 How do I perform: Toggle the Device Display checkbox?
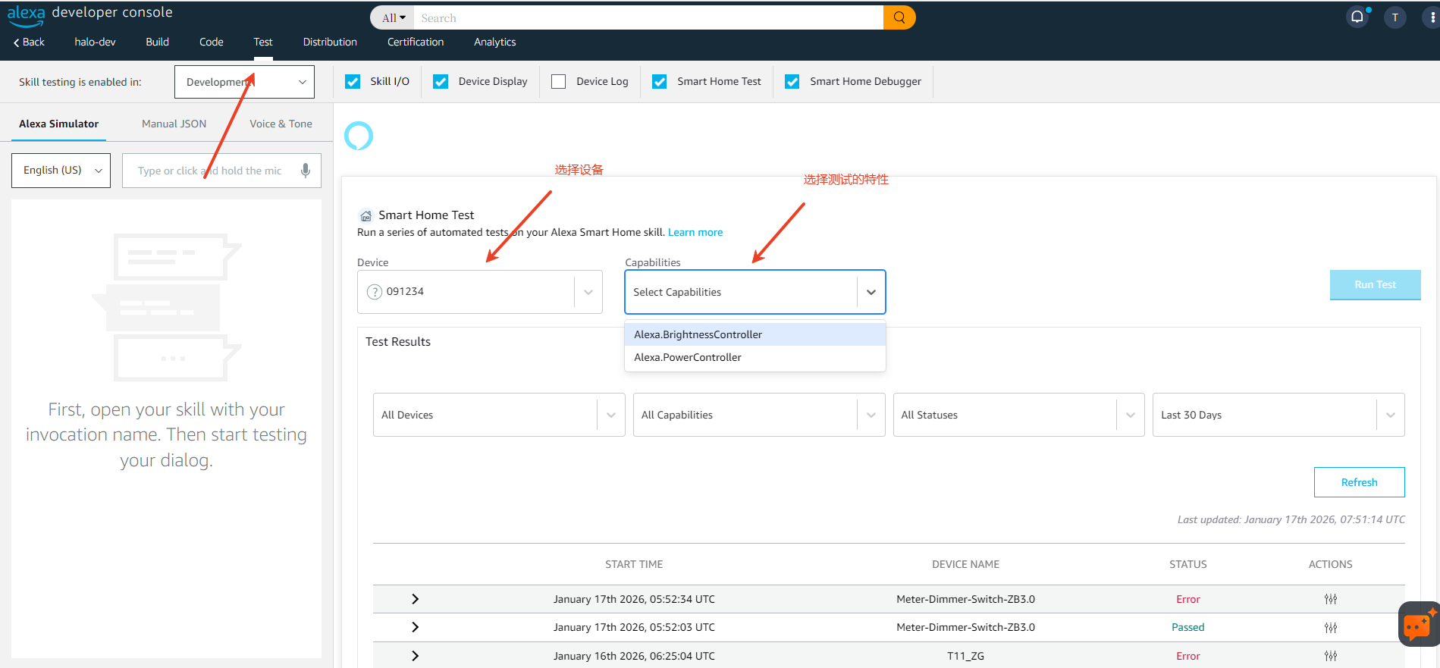click(441, 81)
